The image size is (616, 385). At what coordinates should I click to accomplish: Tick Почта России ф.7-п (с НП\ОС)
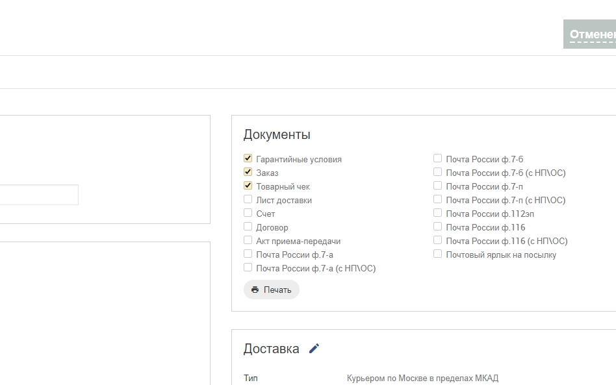(437, 199)
